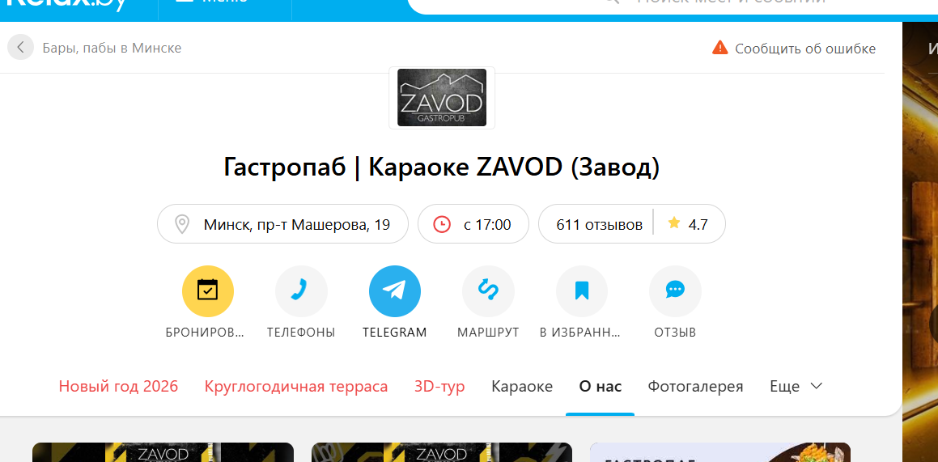Open the Telegram contact icon
This screenshot has height=462, width=938.
click(395, 291)
